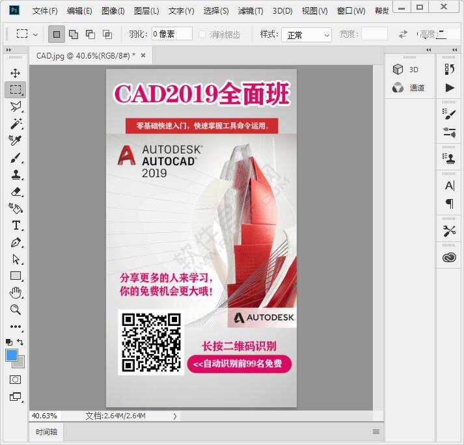Open the Timeline panel options menu

[x=376, y=432]
